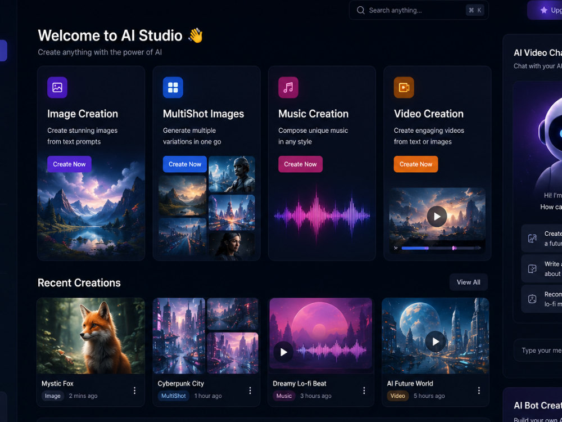Open View All recent creations
562x422 pixels.
pos(469,282)
